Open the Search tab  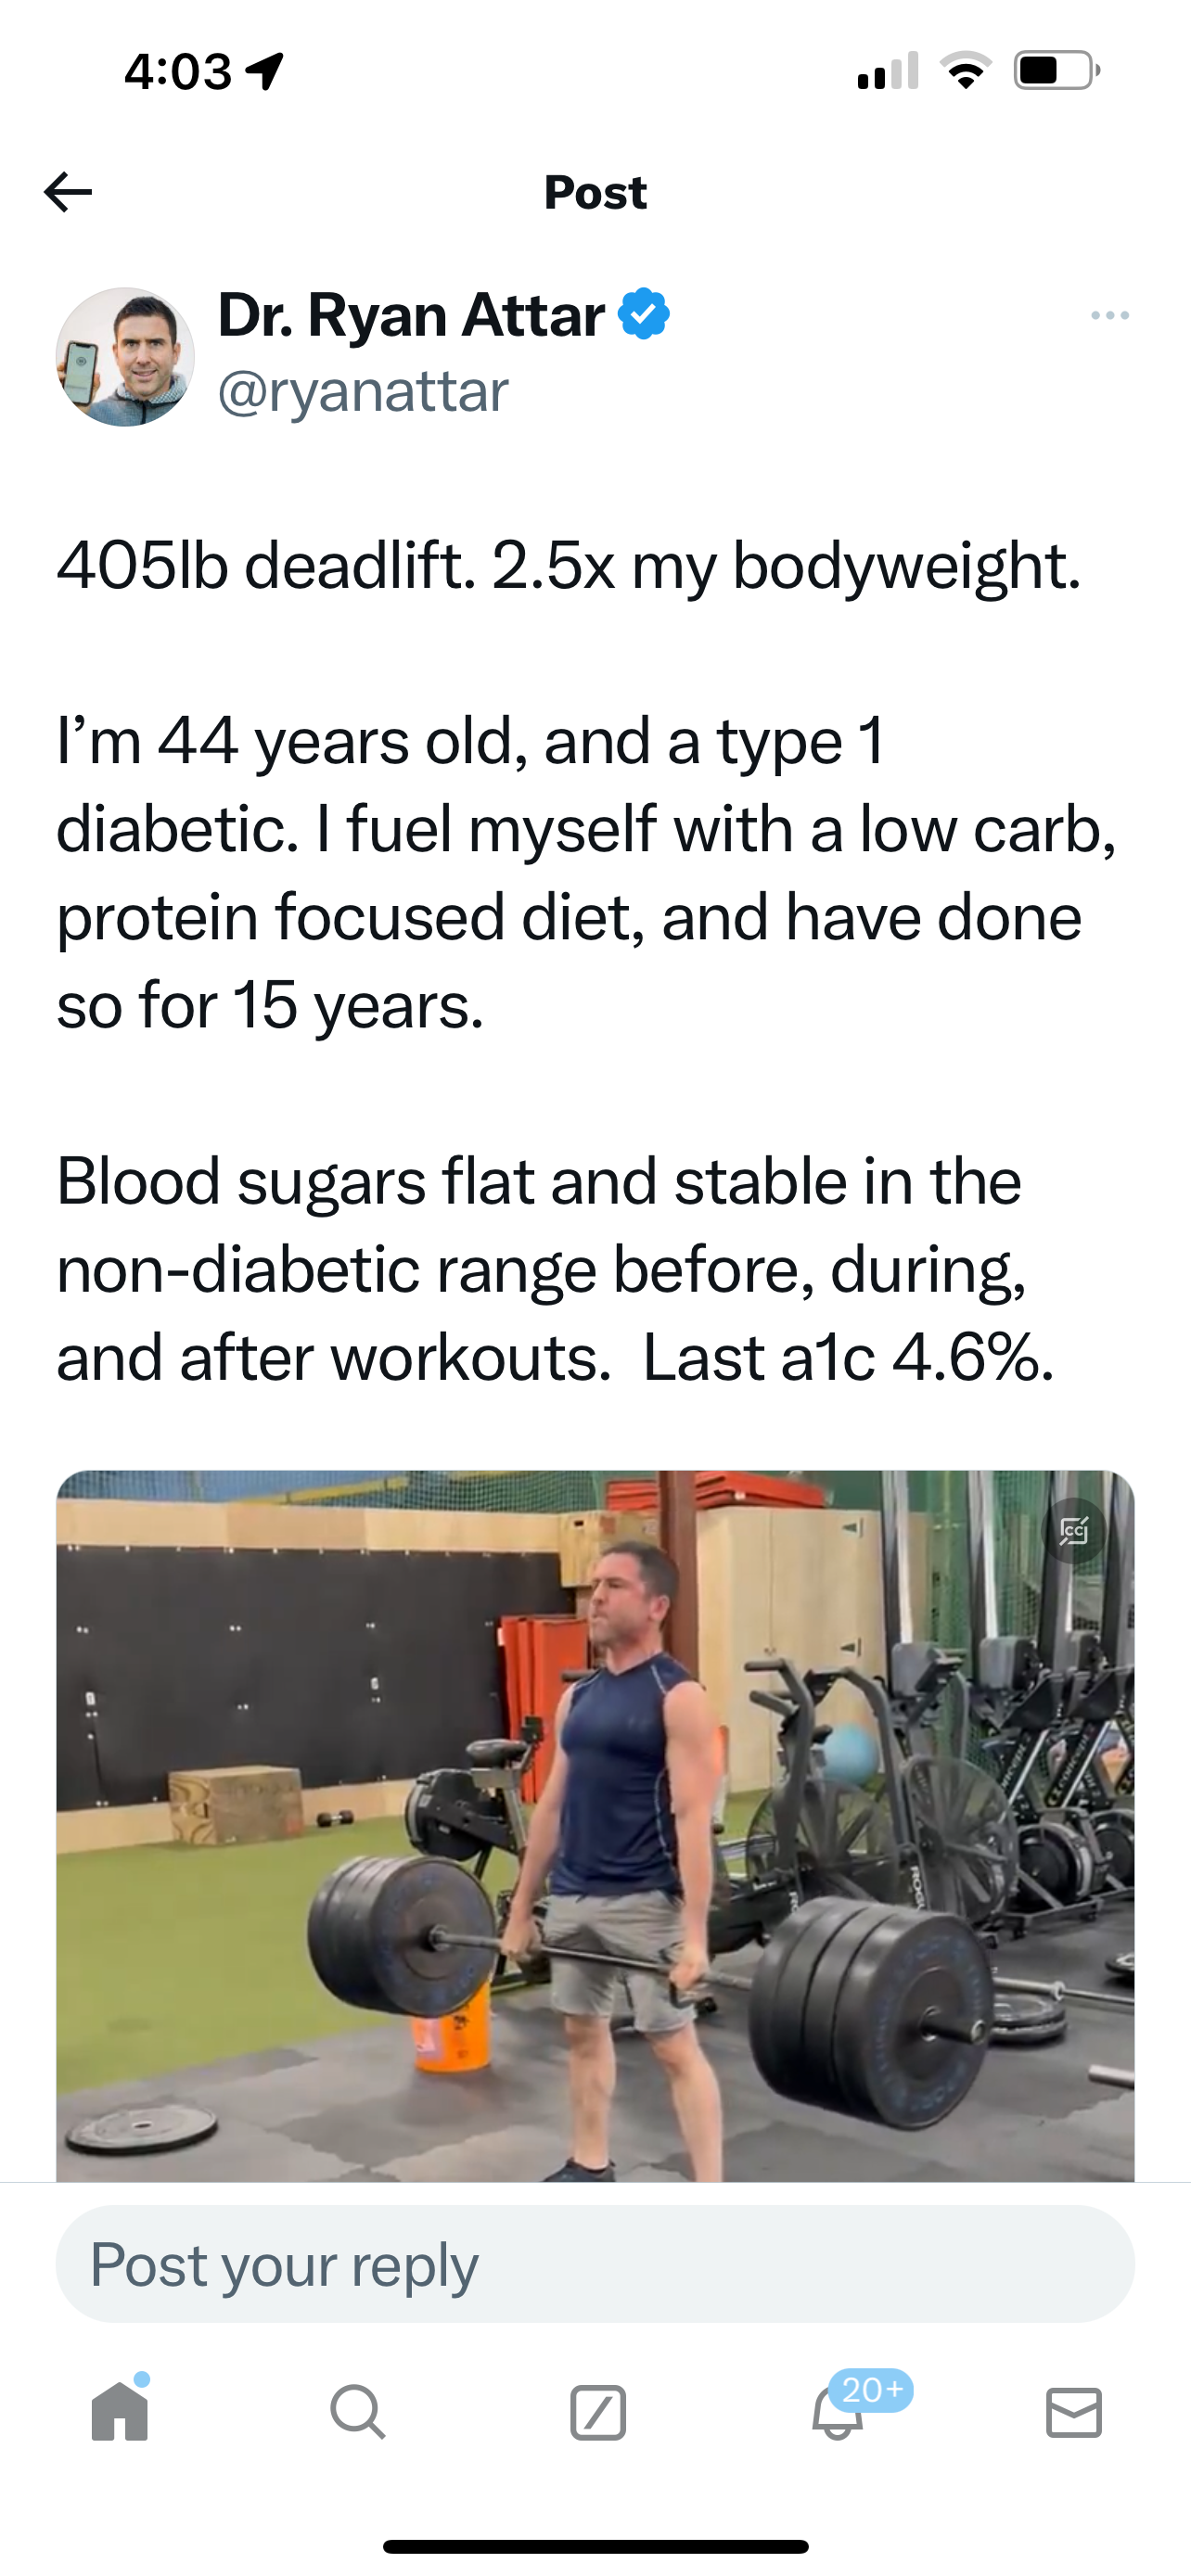[357, 2412]
